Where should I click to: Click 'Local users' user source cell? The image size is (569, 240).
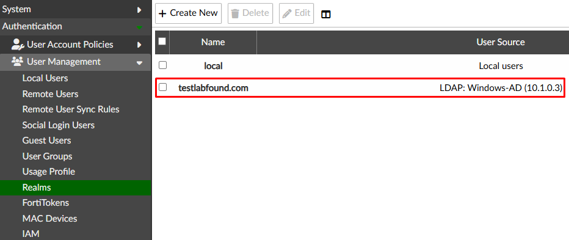501,66
